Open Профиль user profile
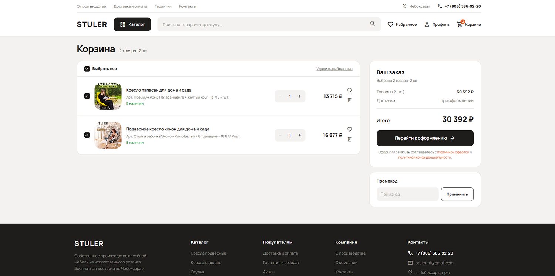This screenshot has width=555, height=276. (x=437, y=24)
